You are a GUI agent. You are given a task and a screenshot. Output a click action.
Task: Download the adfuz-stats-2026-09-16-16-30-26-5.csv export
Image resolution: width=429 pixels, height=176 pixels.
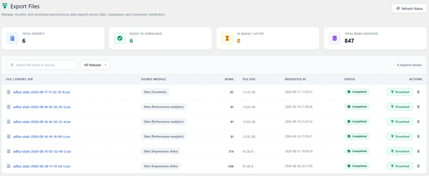click(x=400, y=107)
